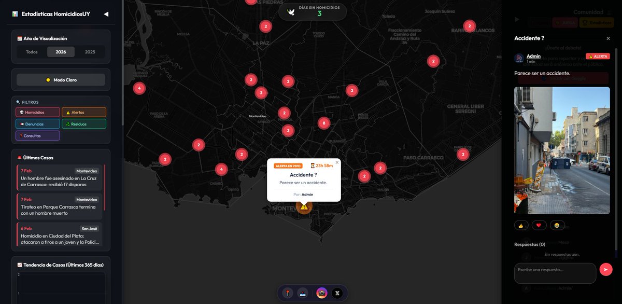Click the Tendencia de Casos chart
This screenshot has width=622, height=304.
point(61,288)
